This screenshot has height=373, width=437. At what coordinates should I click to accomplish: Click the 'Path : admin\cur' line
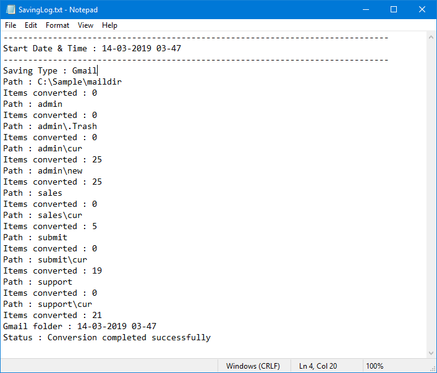click(x=43, y=149)
